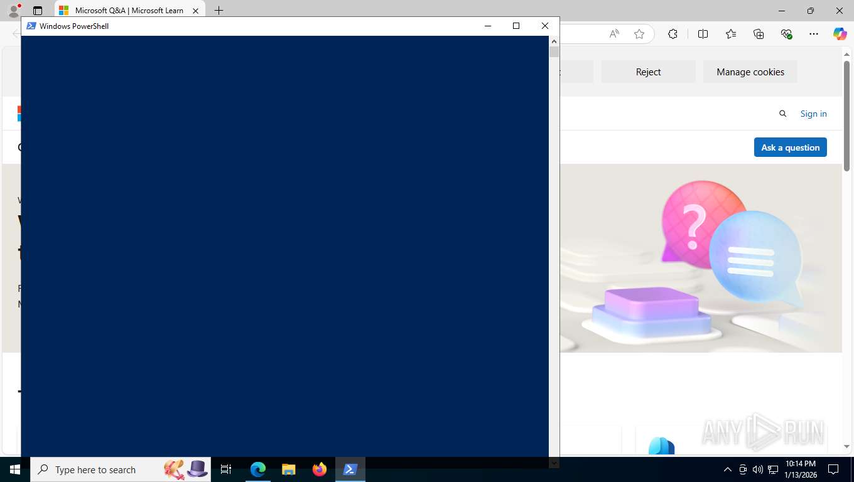This screenshot has height=482, width=854.
Task: Open Task View on taskbar
Action: point(226,469)
